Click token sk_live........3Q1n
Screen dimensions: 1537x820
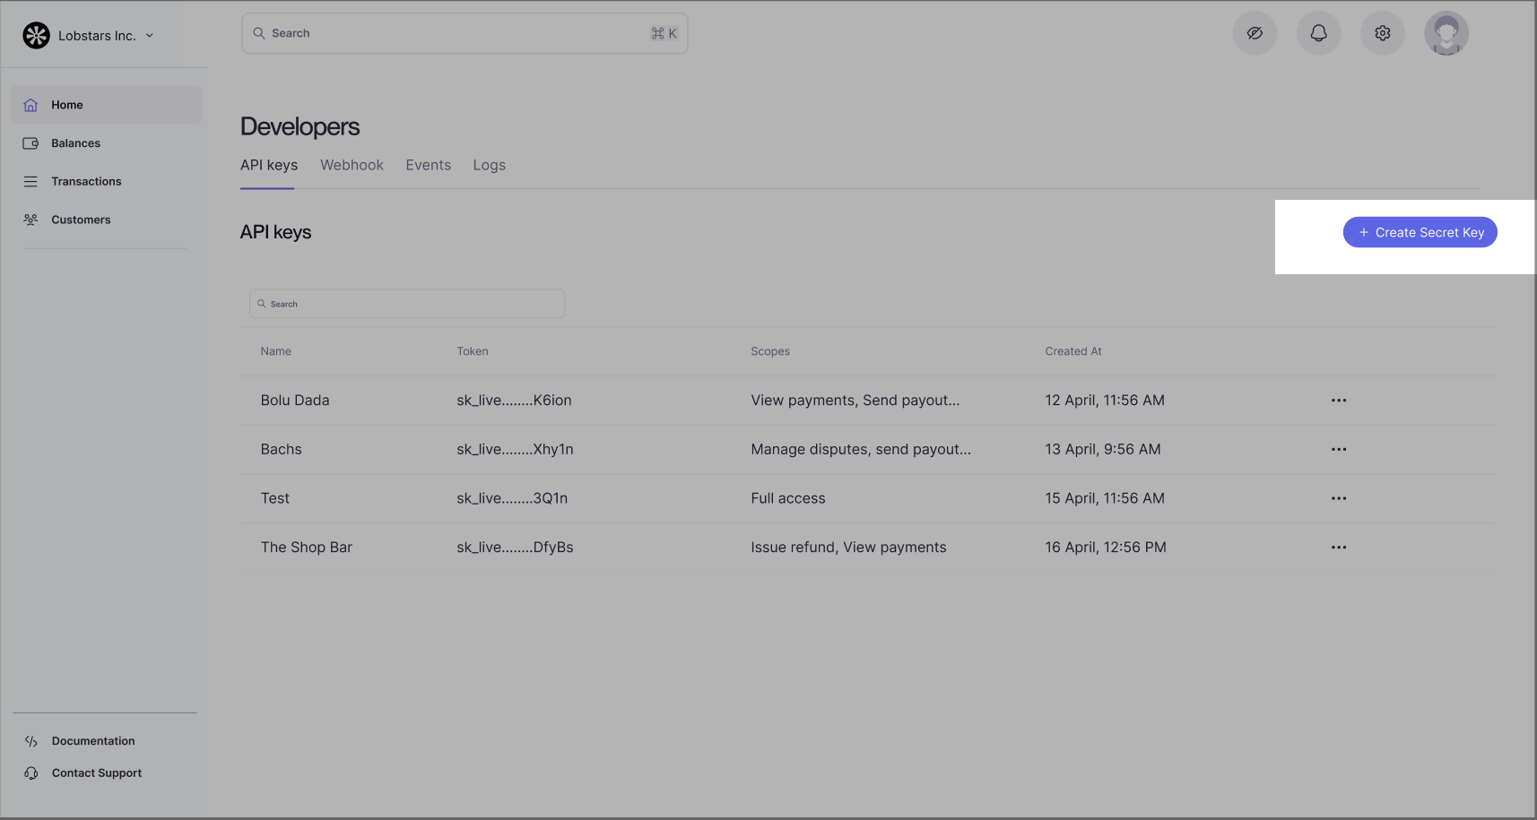(x=512, y=498)
